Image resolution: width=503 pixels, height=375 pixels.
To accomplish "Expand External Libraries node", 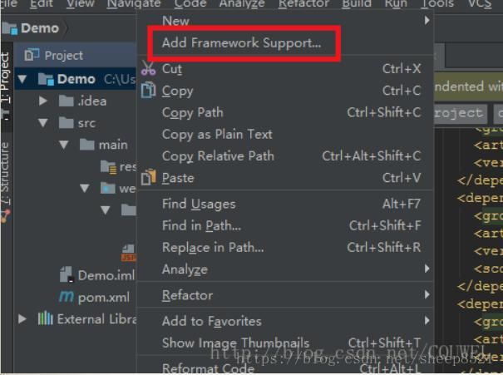I will coord(22,318).
